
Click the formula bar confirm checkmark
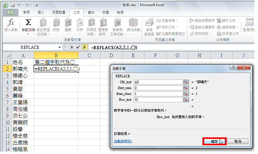click(78, 47)
